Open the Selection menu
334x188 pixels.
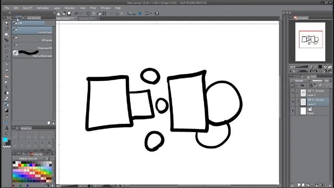69,8
